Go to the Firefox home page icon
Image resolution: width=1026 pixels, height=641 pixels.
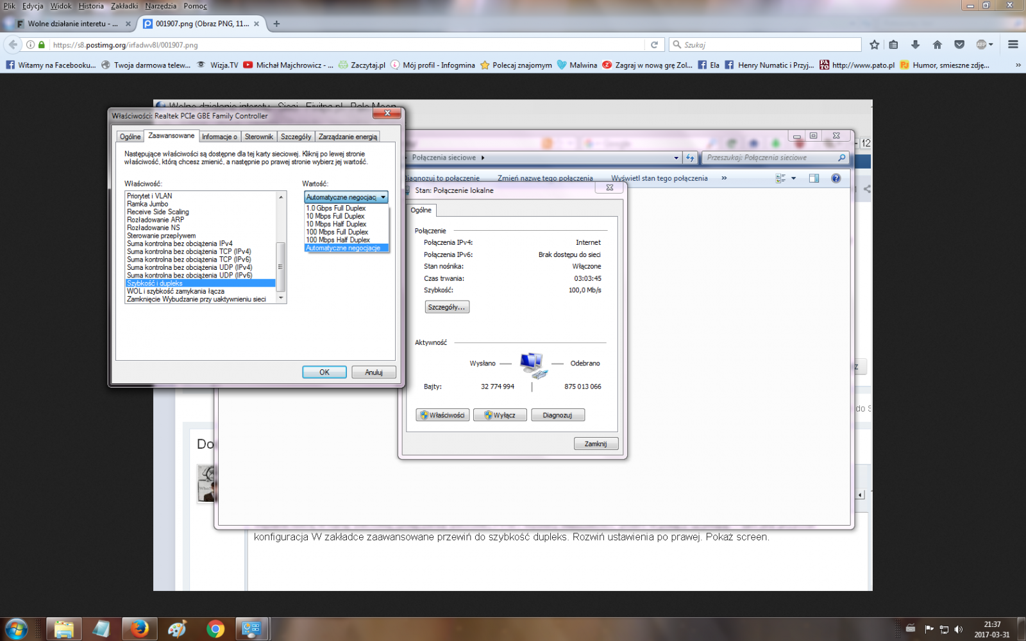point(937,45)
